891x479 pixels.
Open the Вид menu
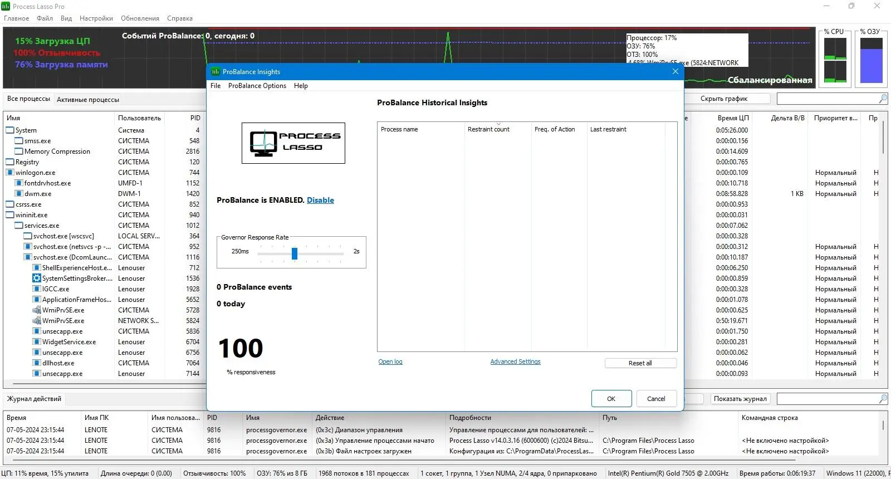coord(66,18)
